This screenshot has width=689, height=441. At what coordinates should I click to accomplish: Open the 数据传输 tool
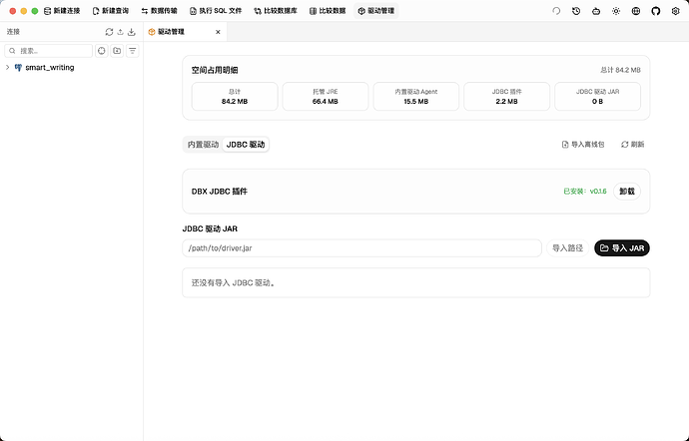click(x=159, y=11)
